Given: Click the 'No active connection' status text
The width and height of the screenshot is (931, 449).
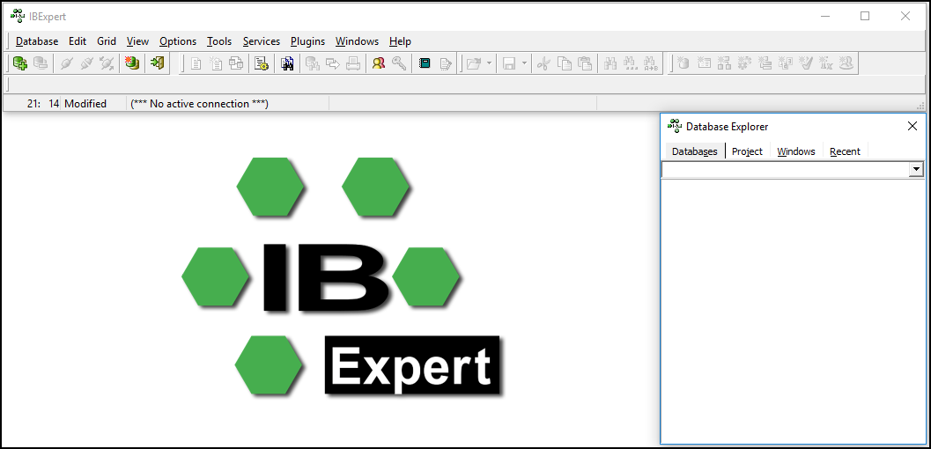Looking at the screenshot, I should pyautogui.click(x=199, y=104).
